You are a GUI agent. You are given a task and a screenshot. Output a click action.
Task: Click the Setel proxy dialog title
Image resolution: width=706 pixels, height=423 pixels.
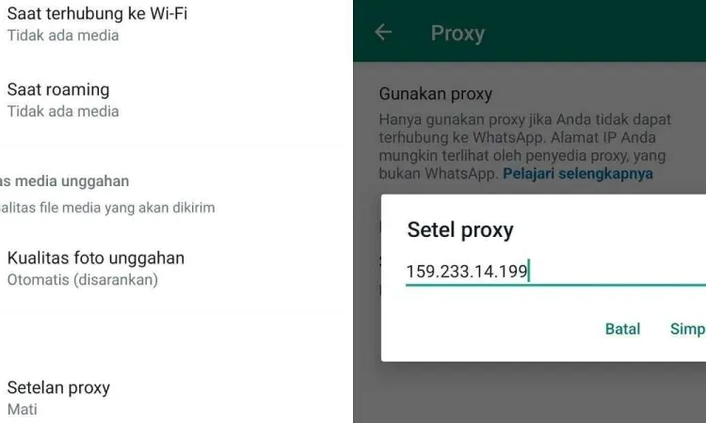pyautogui.click(x=460, y=229)
